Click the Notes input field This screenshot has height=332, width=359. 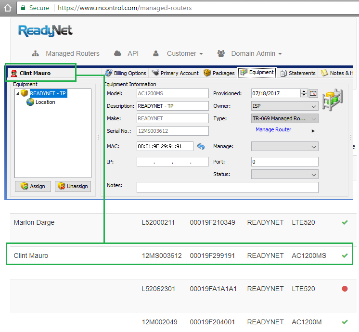227,187
